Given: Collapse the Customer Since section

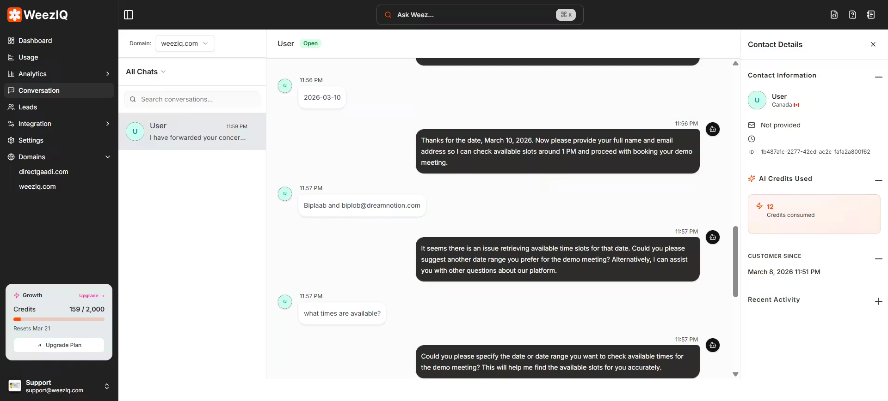Looking at the screenshot, I should [879, 259].
